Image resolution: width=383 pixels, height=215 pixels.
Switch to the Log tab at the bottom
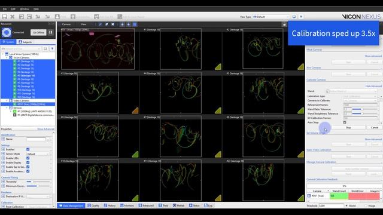coord(208,205)
